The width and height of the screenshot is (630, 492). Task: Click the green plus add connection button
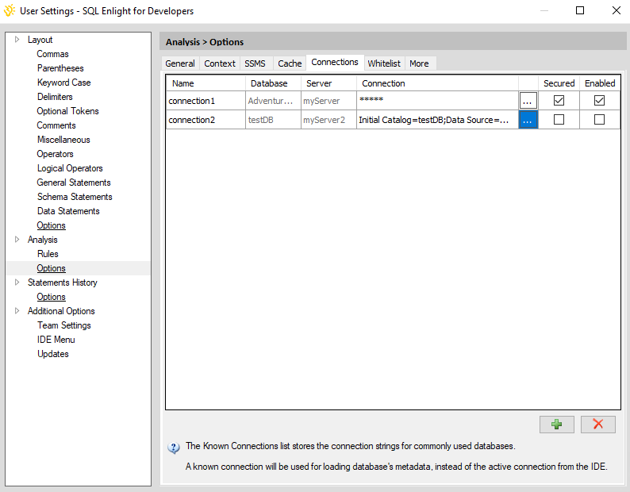(556, 425)
